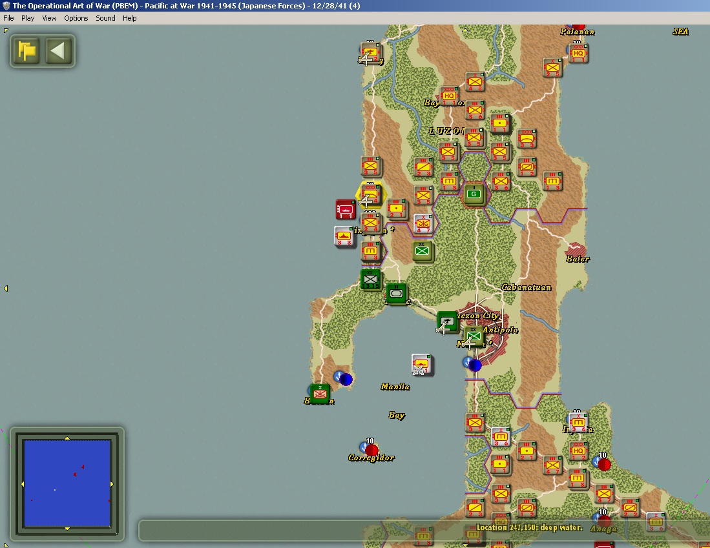Select the light green XX infantry division
This screenshot has height=548, width=710.
pos(423,251)
